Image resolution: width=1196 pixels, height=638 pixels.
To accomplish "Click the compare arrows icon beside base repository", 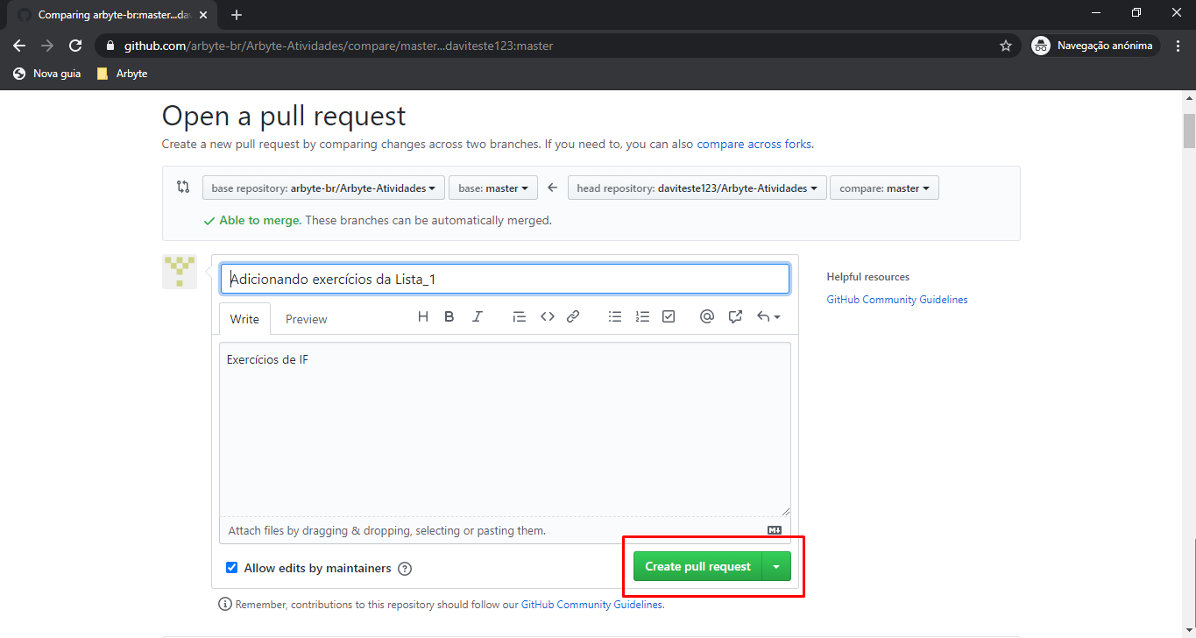I will (x=183, y=187).
